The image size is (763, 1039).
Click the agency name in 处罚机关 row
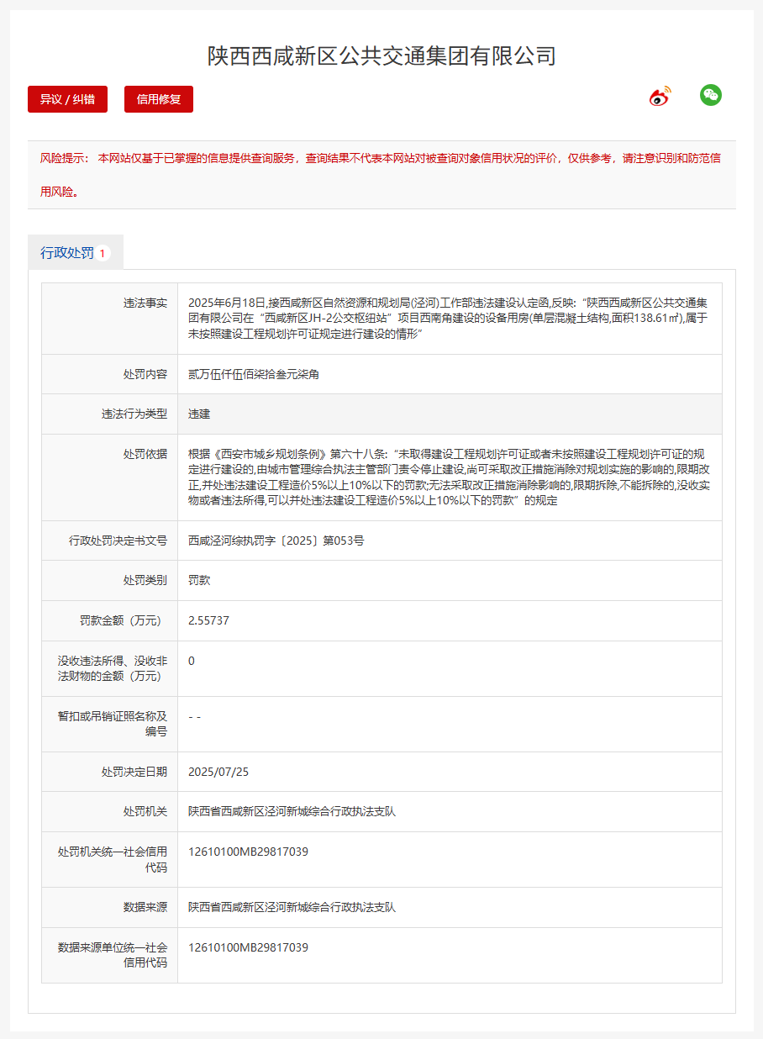pyautogui.click(x=292, y=811)
